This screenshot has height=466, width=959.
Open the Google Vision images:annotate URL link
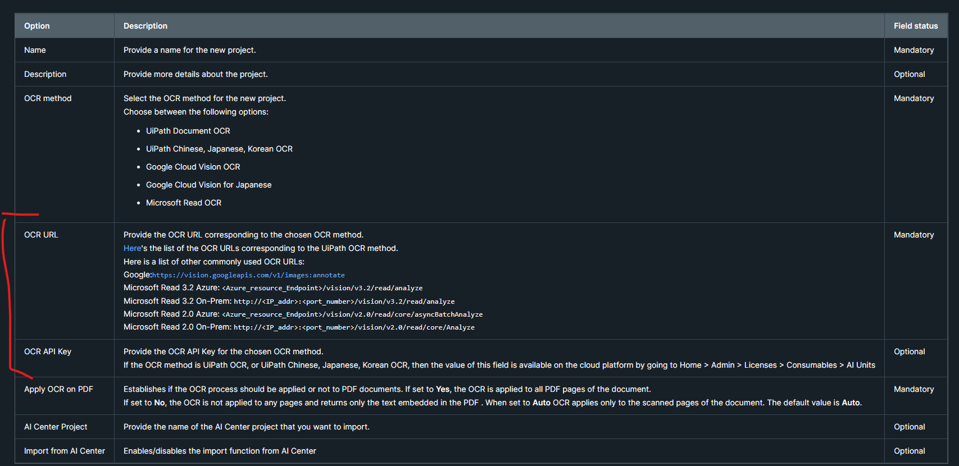click(248, 275)
